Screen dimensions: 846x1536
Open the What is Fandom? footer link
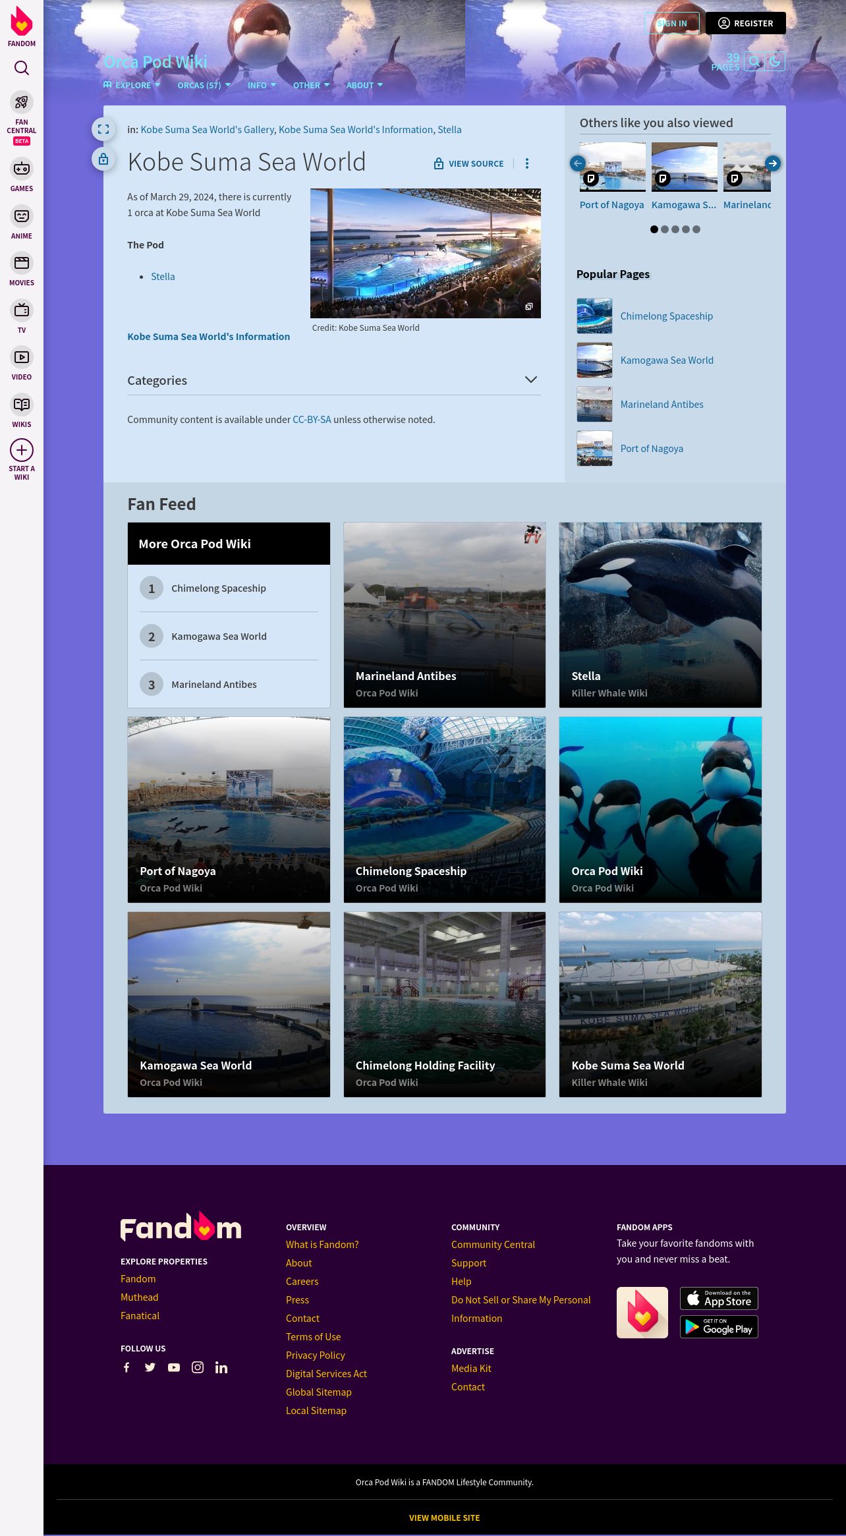point(322,1245)
